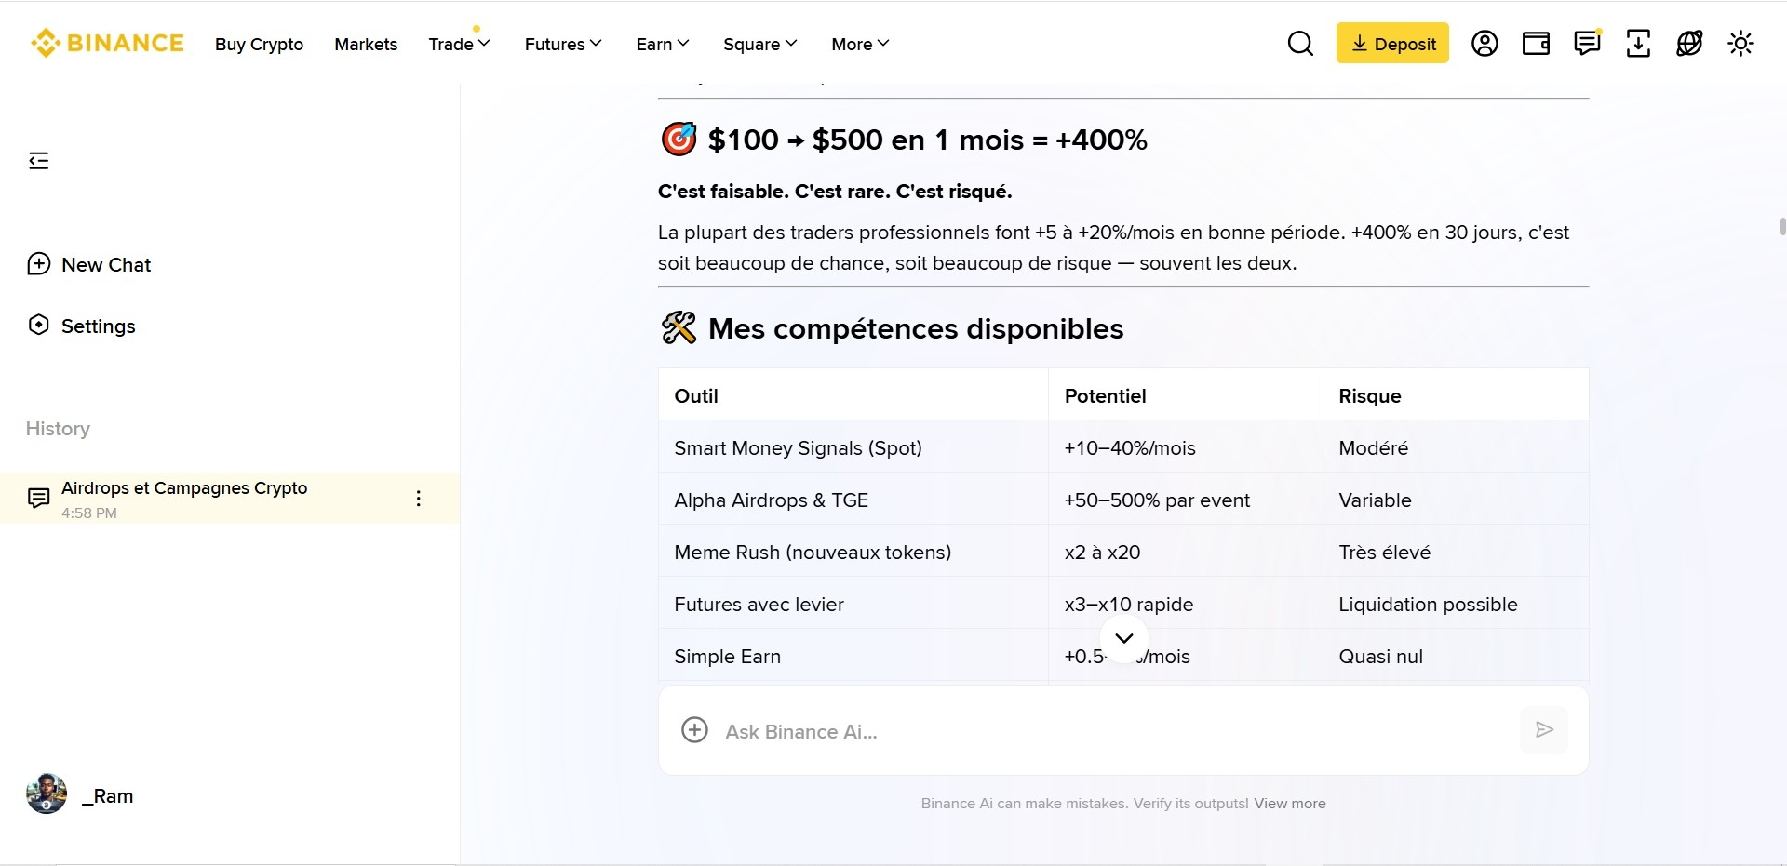Open the search magnifier icon
1787x866 pixels.
(x=1300, y=44)
